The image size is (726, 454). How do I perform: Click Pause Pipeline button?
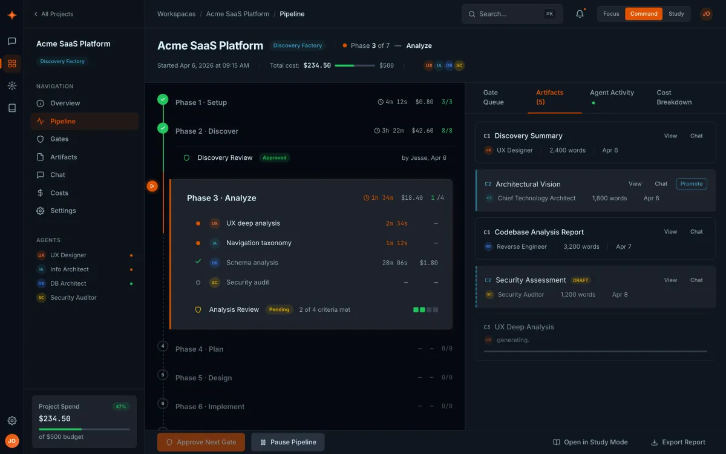click(288, 442)
